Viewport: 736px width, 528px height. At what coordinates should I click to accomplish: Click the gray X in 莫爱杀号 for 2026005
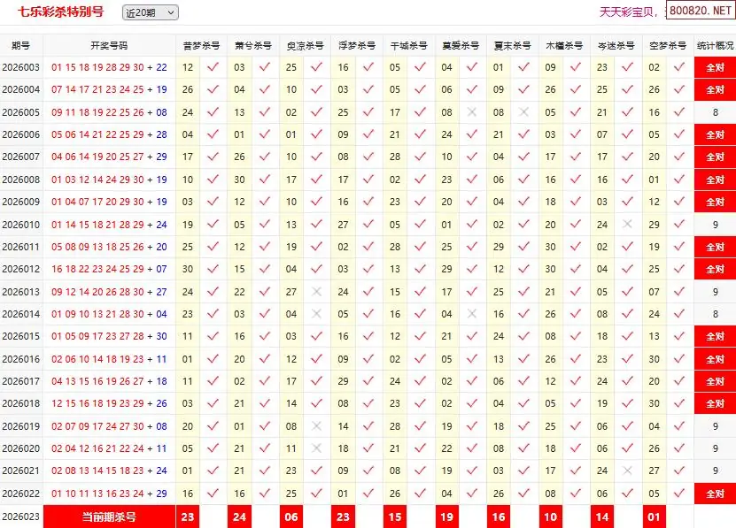point(472,112)
